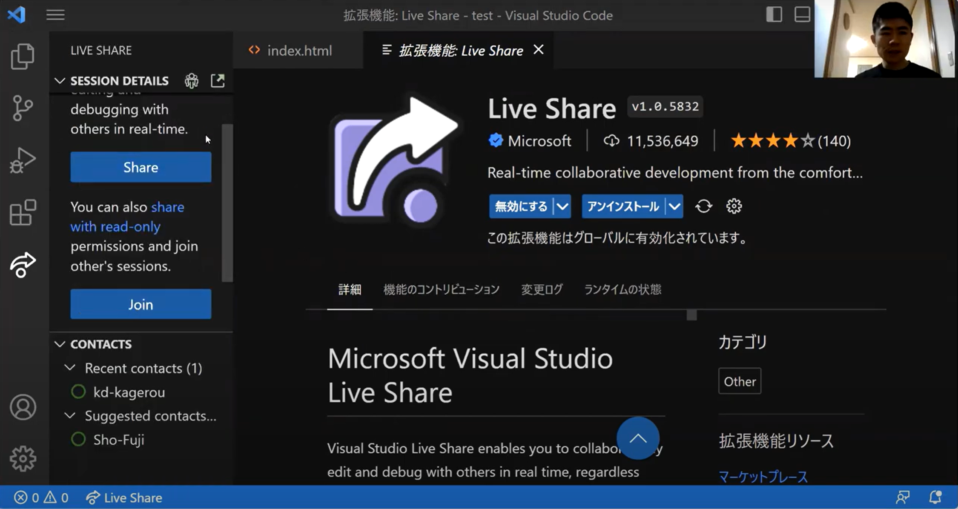Image resolution: width=958 pixels, height=509 pixels.
Task: Click the open-in-new-window session icon
Action: coord(218,80)
